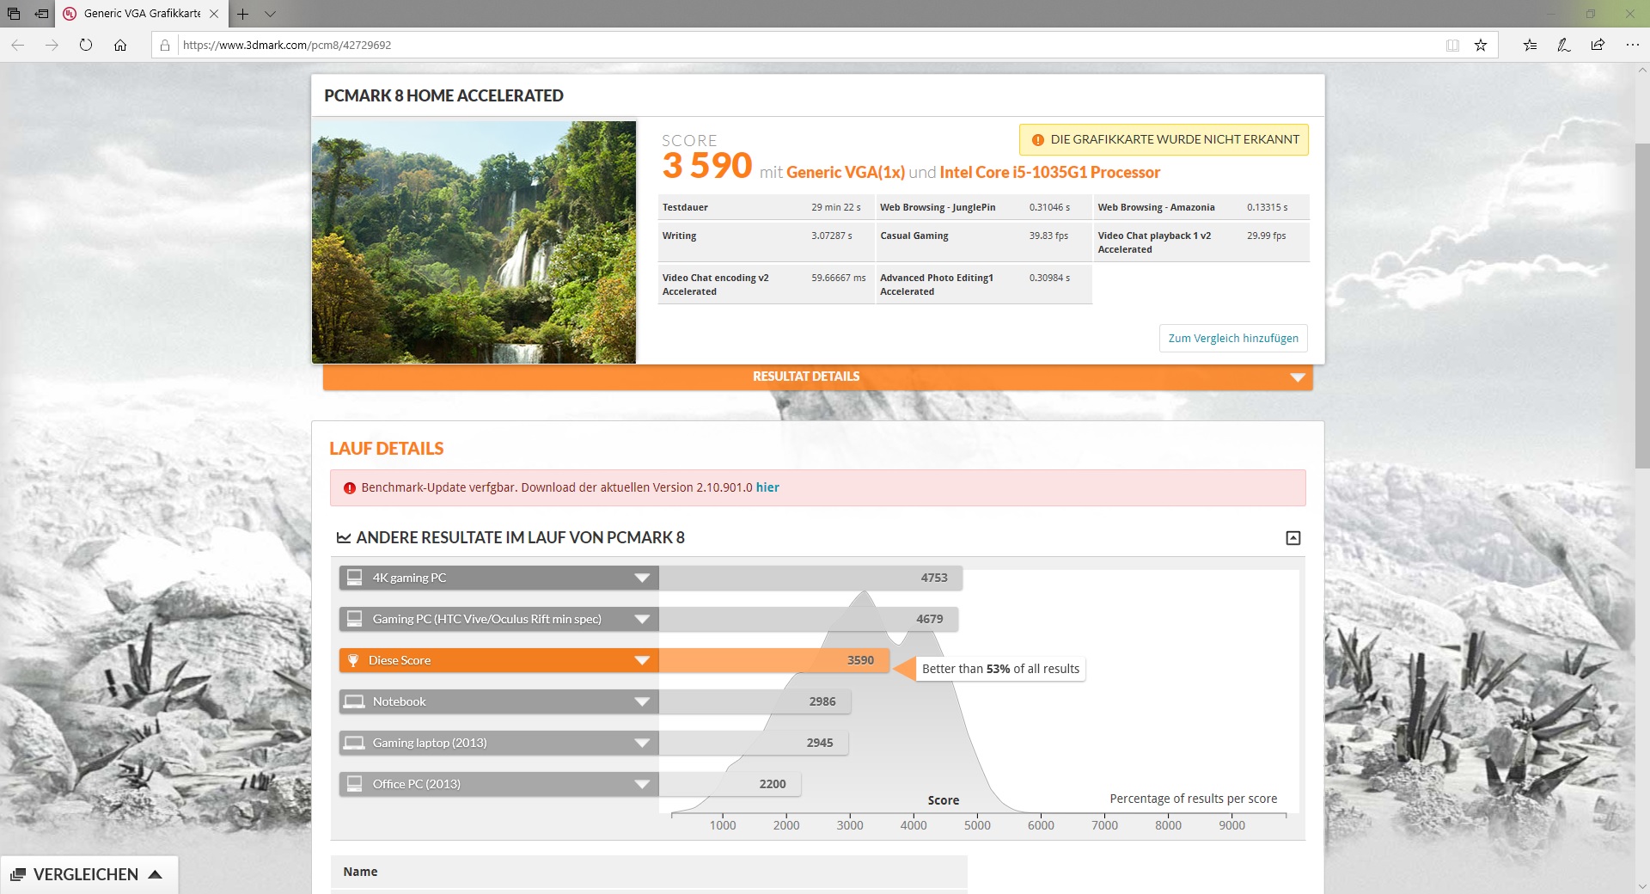
Task: Expand the RESULTAT DETAILS bar
Action: click(817, 377)
